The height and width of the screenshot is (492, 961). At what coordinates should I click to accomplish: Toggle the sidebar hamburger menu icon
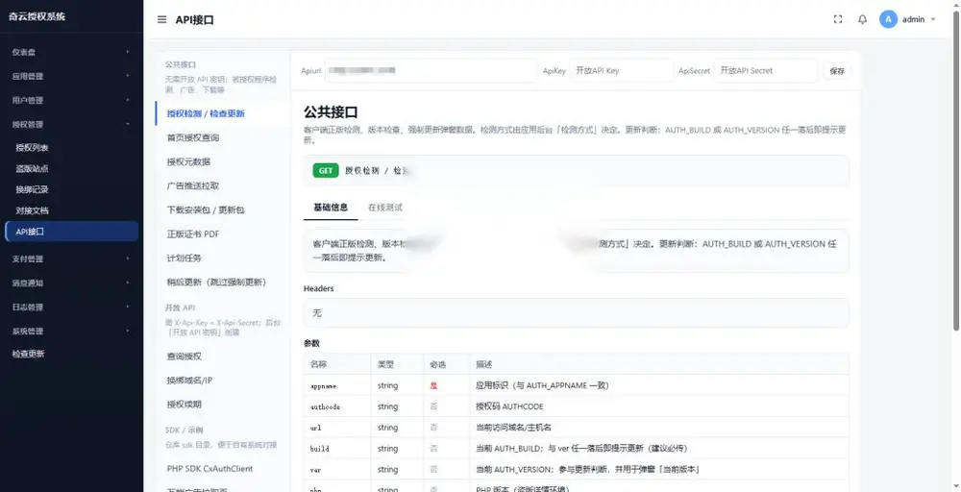tap(161, 19)
